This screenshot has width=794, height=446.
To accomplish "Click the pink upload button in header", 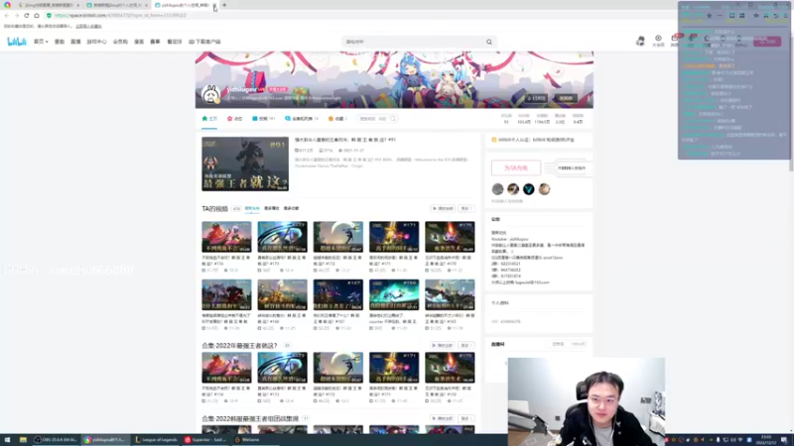I will coord(767,42).
